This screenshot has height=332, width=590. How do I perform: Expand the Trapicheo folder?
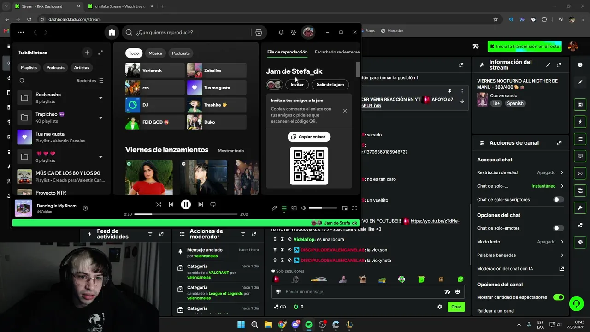[x=100, y=118]
